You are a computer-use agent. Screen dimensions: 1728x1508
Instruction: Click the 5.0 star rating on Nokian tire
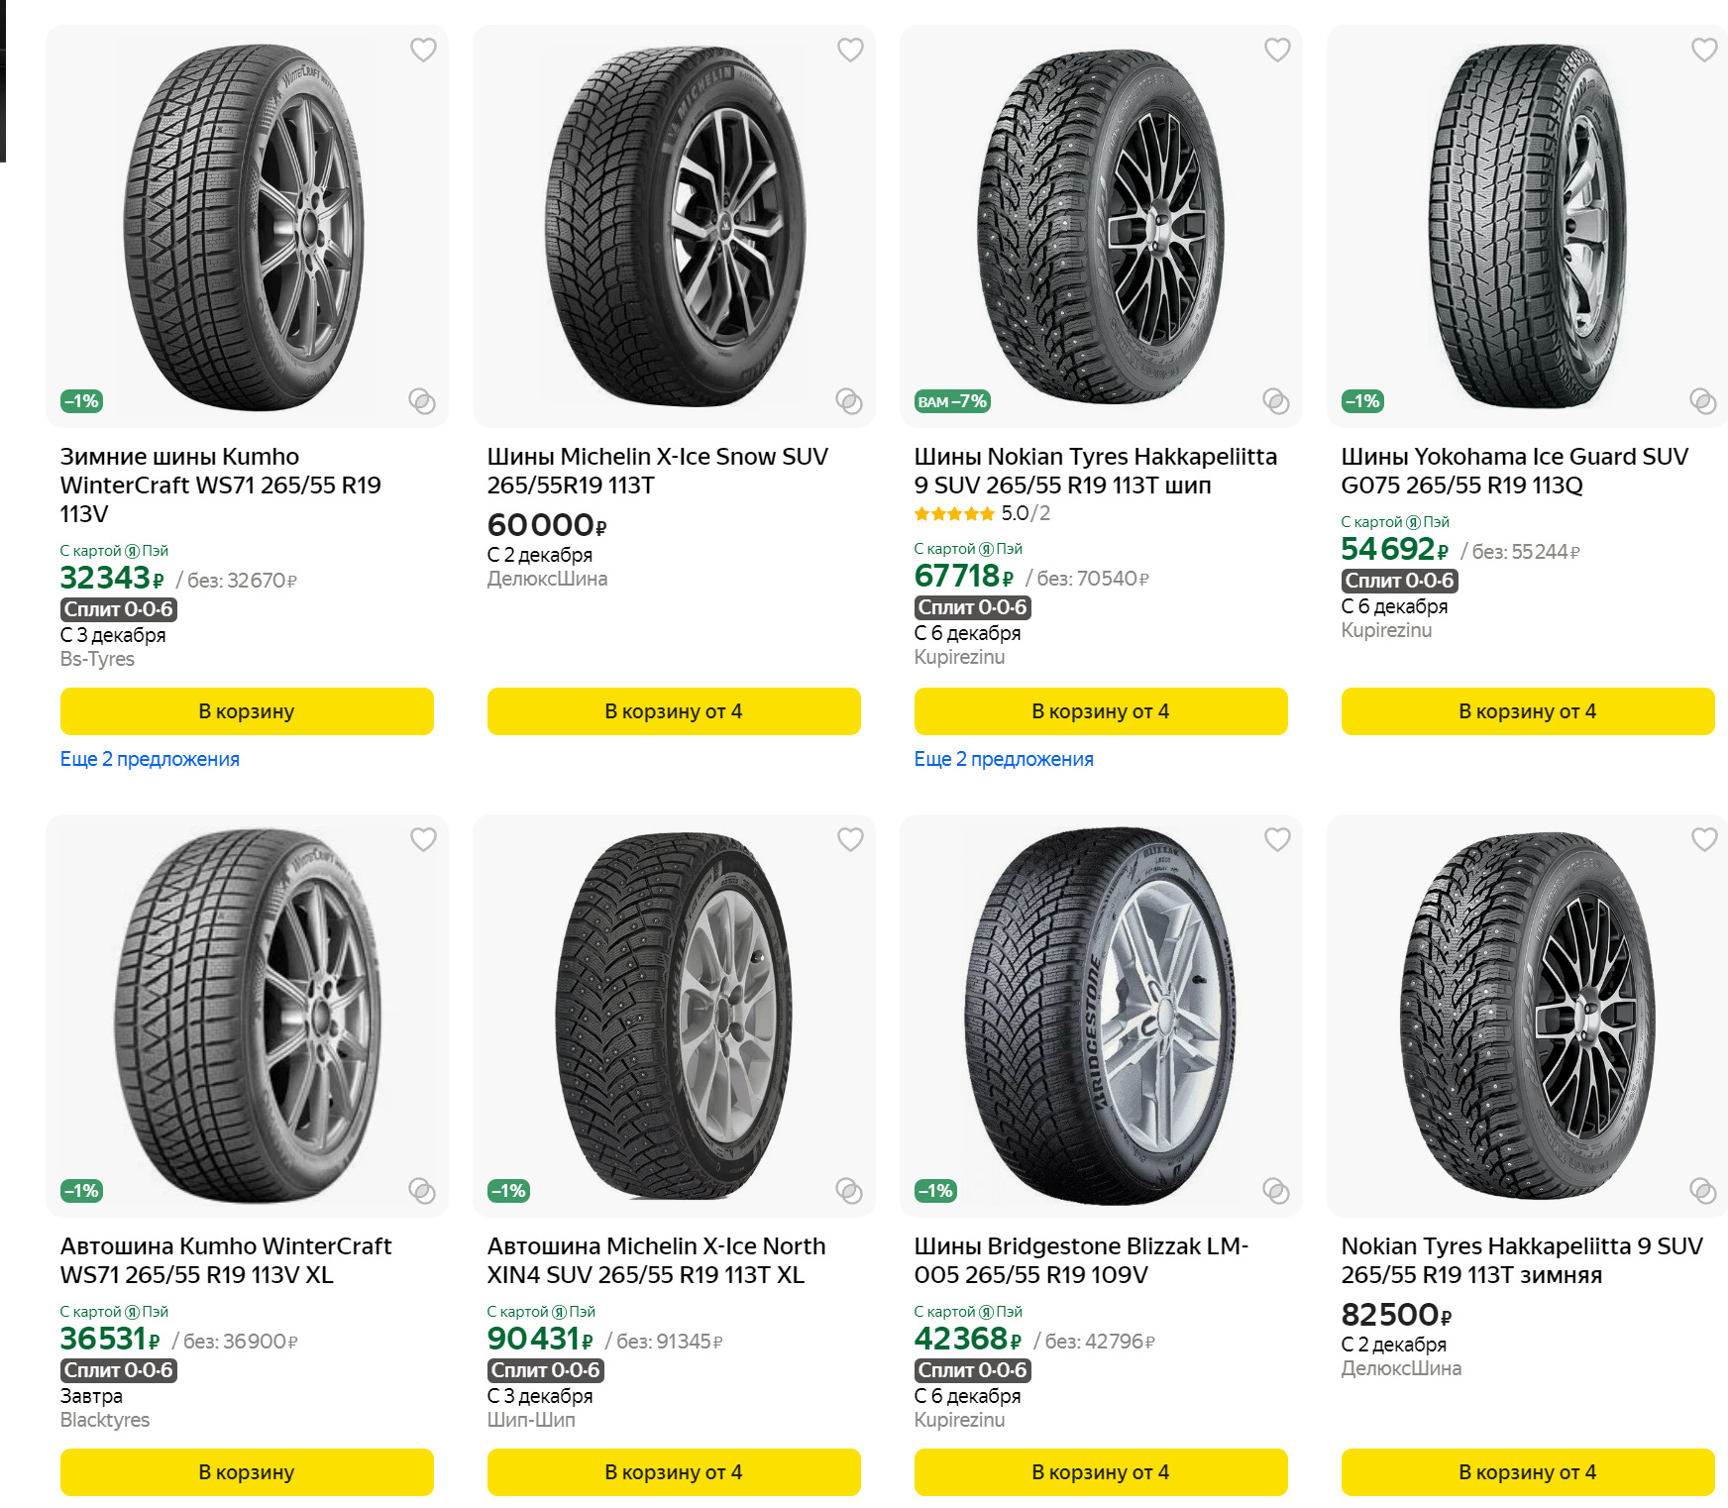[x=981, y=513]
